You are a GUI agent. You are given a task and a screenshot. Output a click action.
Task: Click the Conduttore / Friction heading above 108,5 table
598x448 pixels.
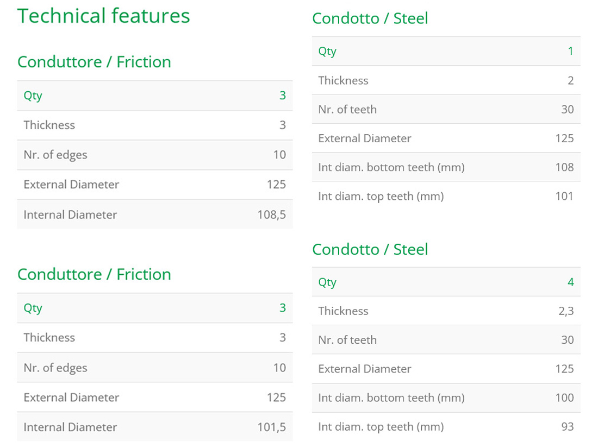pos(94,62)
